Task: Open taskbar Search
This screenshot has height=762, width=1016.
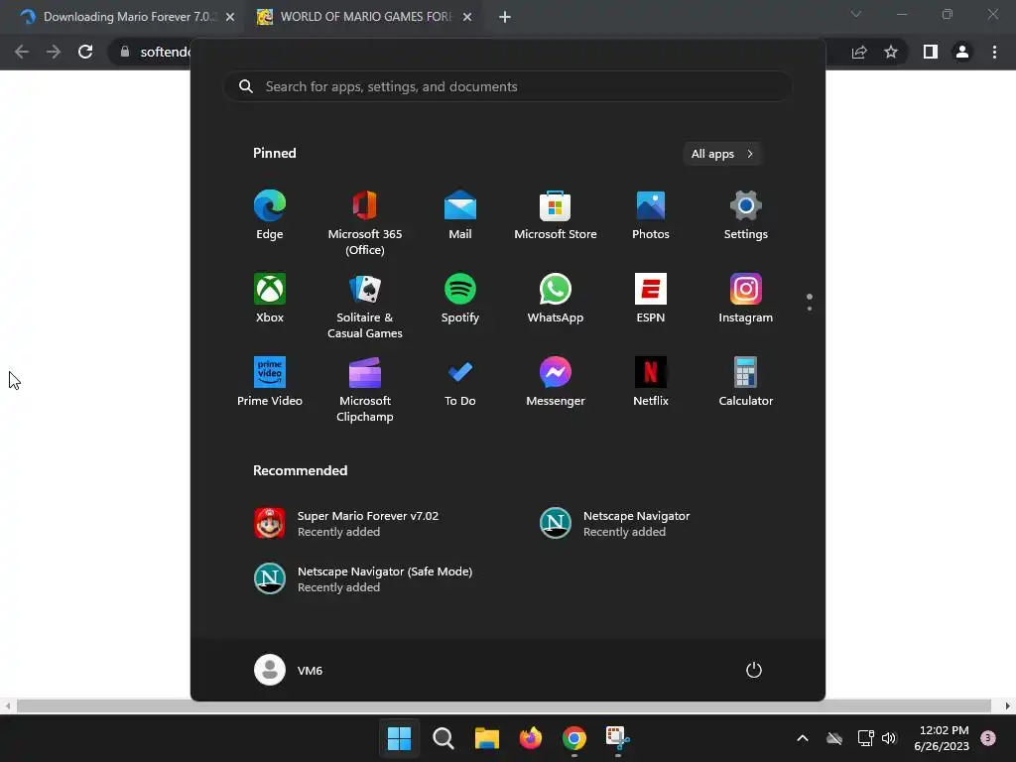Action: click(x=444, y=738)
